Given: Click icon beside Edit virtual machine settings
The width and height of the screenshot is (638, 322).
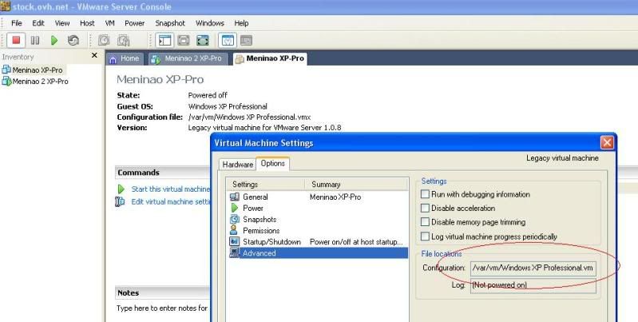Looking at the screenshot, I should [120, 201].
